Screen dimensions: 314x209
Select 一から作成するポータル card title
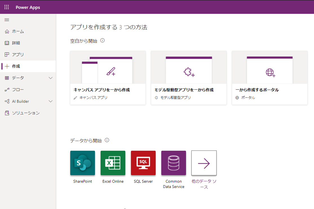[257, 90]
